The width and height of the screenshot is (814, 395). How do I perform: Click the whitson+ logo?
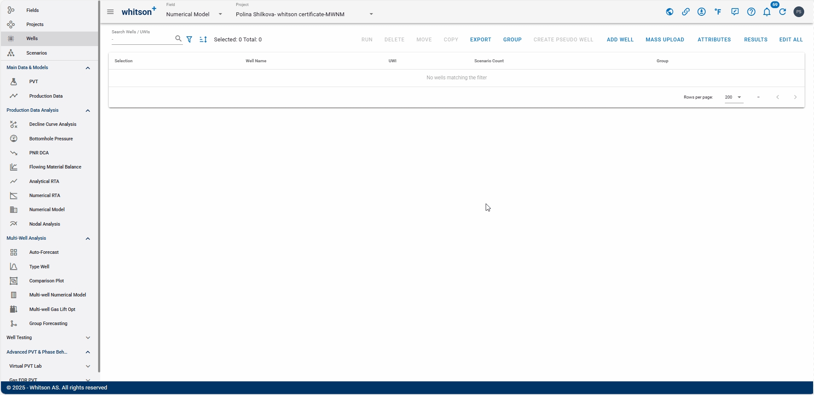[139, 12]
